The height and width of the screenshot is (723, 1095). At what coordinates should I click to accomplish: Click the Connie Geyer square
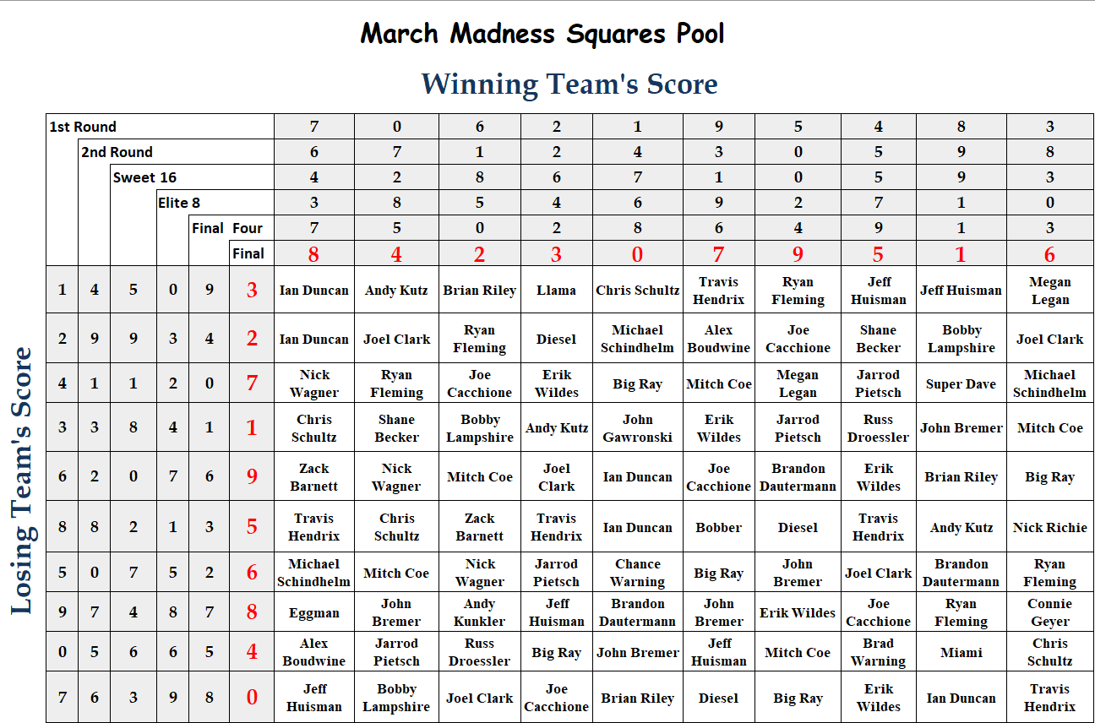point(1050,612)
